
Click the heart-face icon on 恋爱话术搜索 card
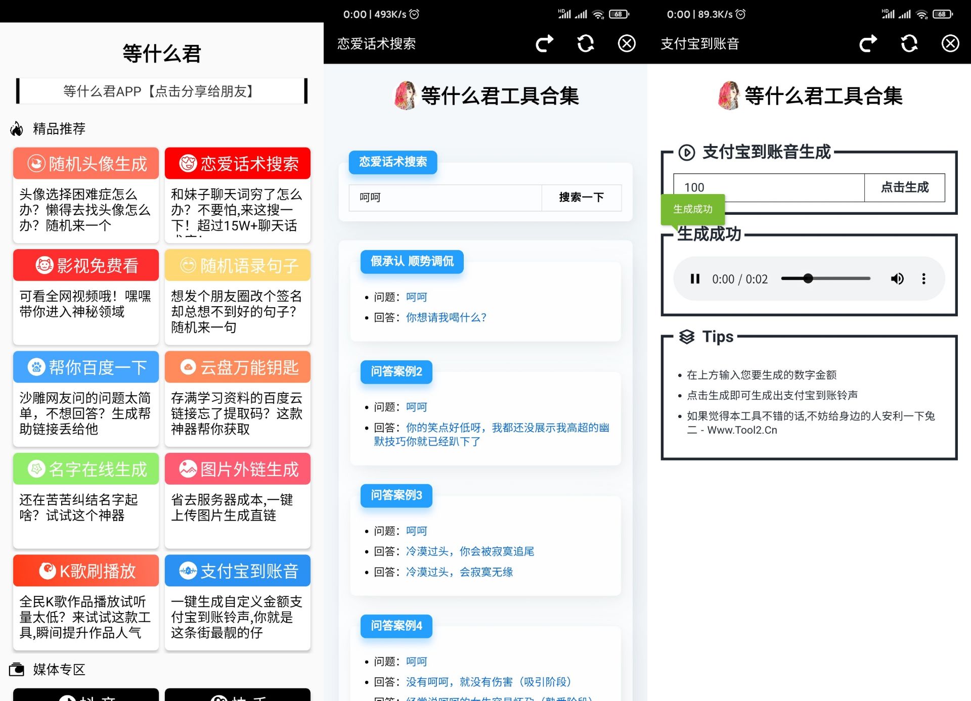pos(188,163)
